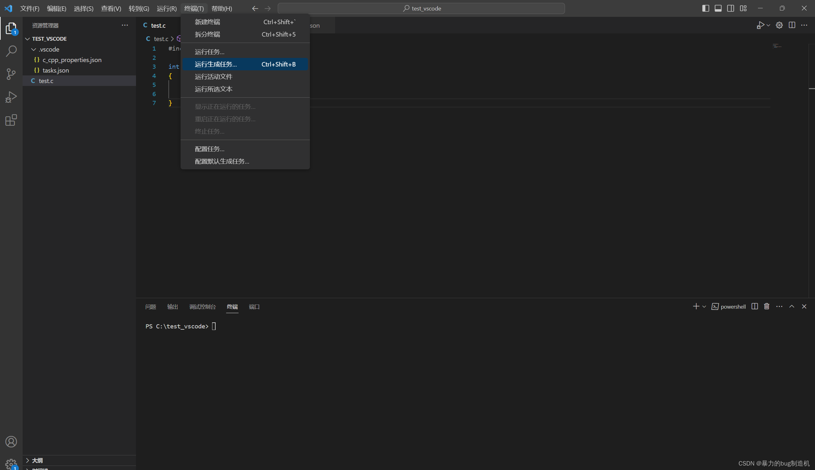Maximize the panel with up chevron
The image size is (815, 470).
(x=792, y=306)
